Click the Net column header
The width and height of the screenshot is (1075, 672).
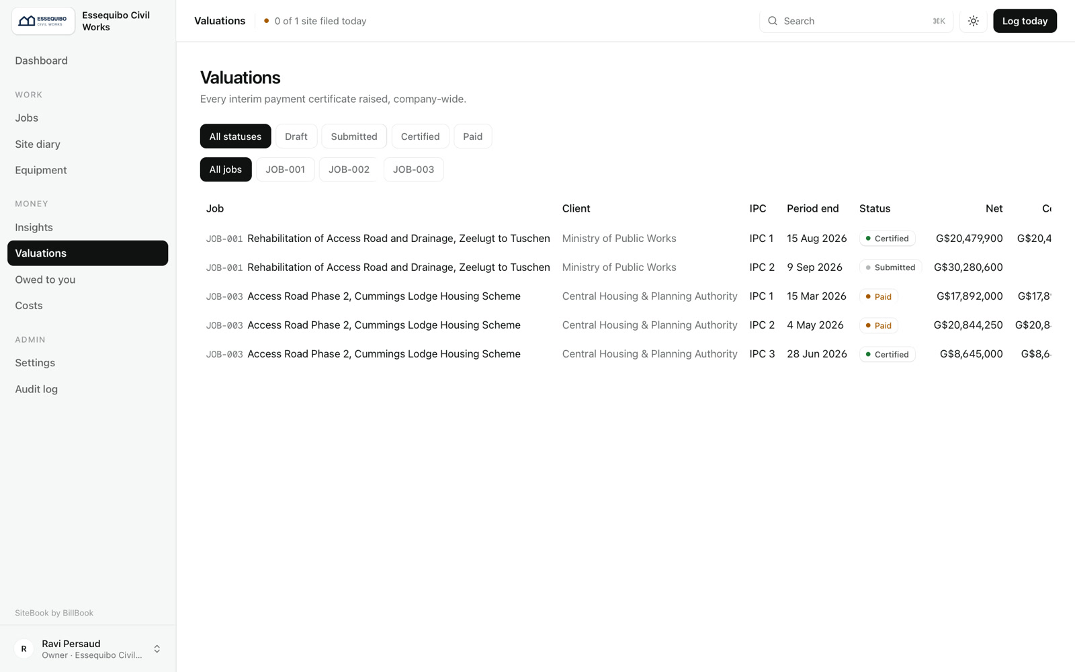pos(994,208)
